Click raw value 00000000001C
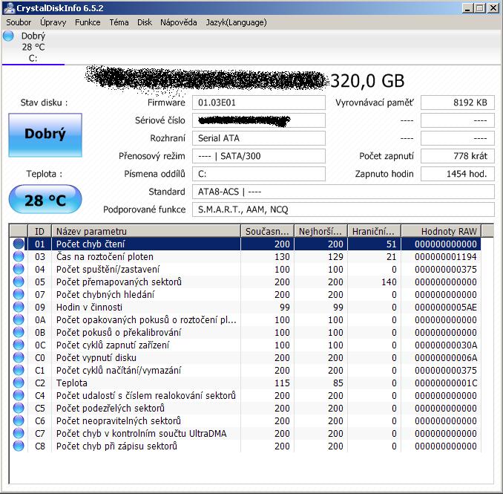Screen dimensions: 503x494 [x=446, y=383]
